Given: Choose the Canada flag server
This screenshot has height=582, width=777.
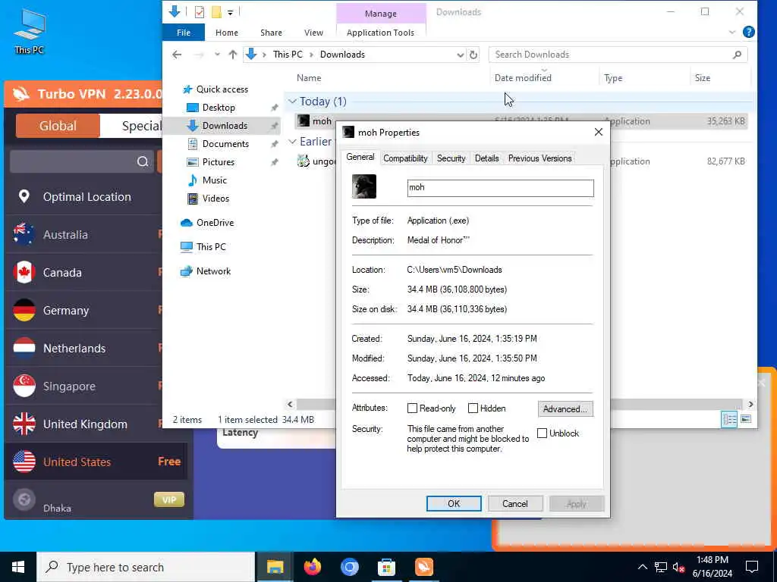Looking at the screenshot, I should coord(24,272).
